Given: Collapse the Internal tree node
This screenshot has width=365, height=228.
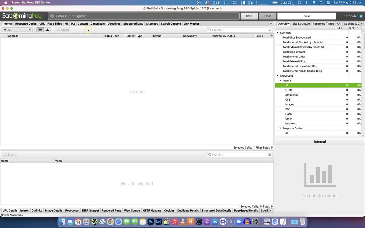Looking at the screenshot, I should 280,81.
